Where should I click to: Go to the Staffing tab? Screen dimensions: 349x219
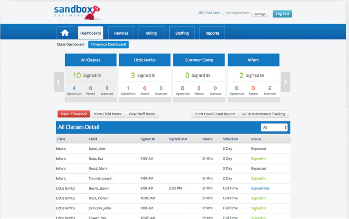pyautogui.click(x=182, y=33)
